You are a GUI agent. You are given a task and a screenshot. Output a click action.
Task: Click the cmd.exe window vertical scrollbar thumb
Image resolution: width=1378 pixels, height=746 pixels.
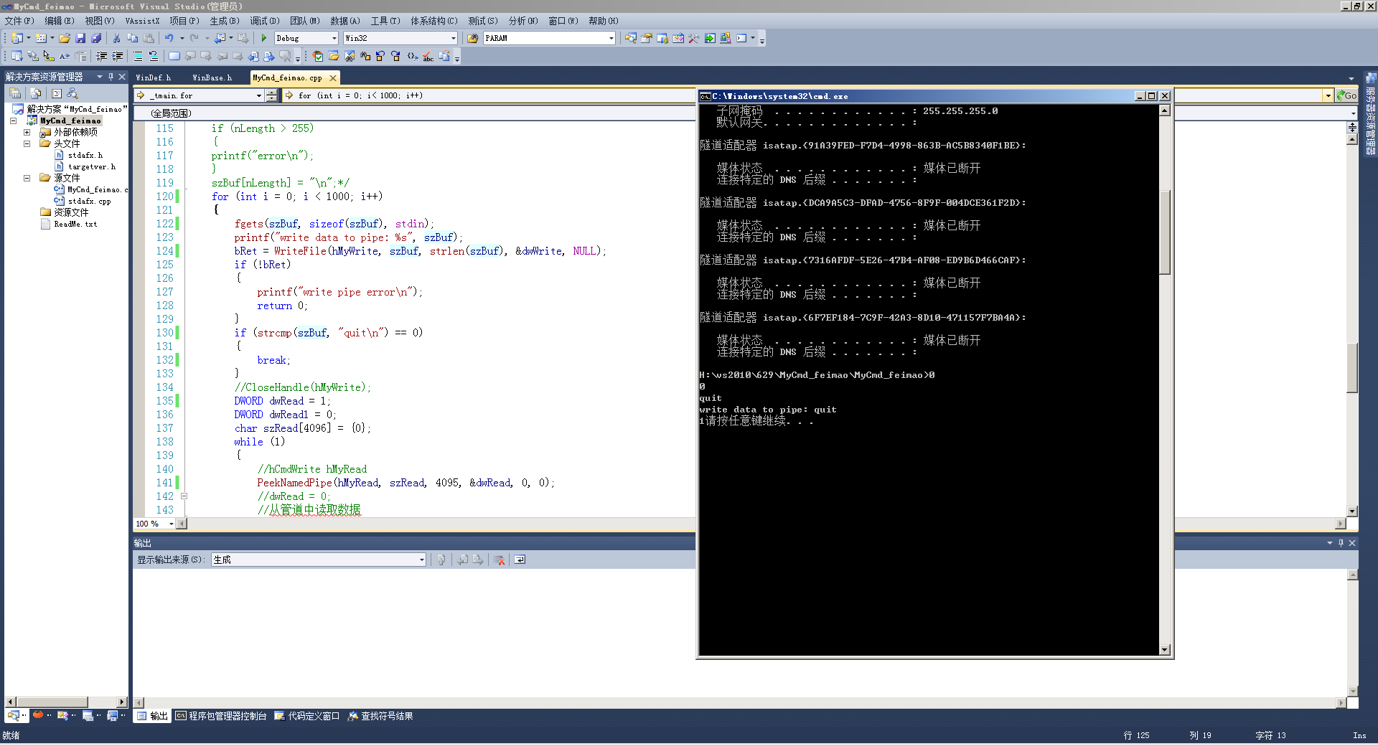coord(1165,232)
